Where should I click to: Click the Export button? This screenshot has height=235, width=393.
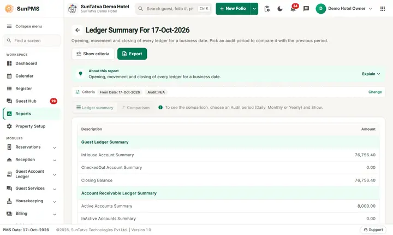coord(132,54)
